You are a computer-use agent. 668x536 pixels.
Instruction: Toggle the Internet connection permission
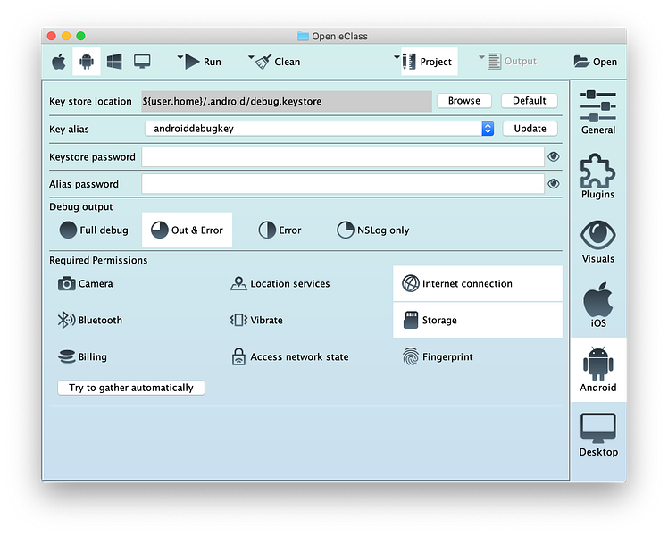point(478,284)
